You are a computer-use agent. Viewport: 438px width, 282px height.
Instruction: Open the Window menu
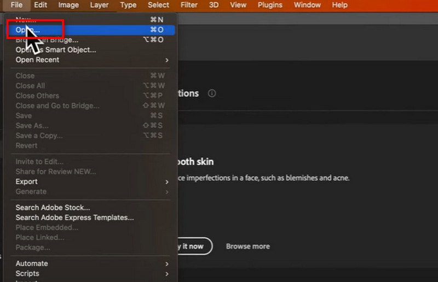pos(307,5)
